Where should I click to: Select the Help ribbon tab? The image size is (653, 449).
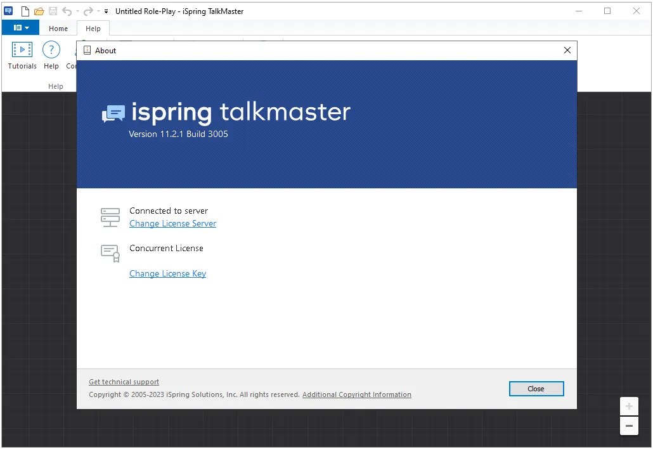pos(93,29)
